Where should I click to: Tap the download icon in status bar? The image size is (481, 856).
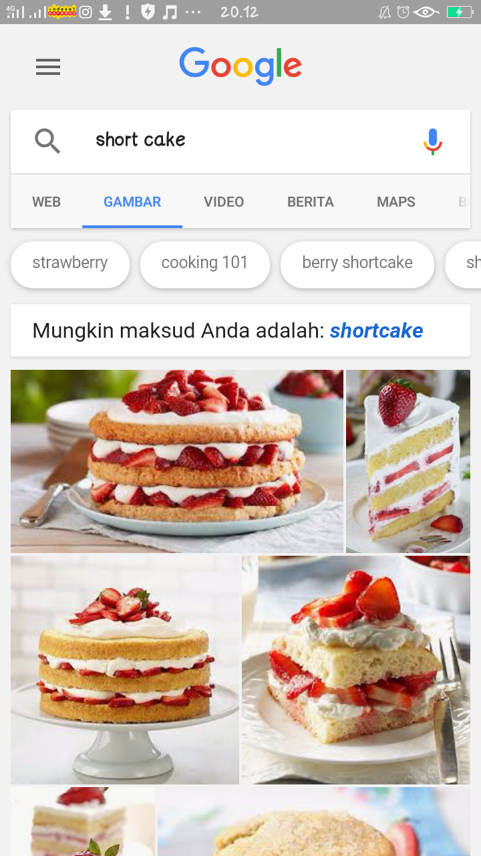pos(106,12)
